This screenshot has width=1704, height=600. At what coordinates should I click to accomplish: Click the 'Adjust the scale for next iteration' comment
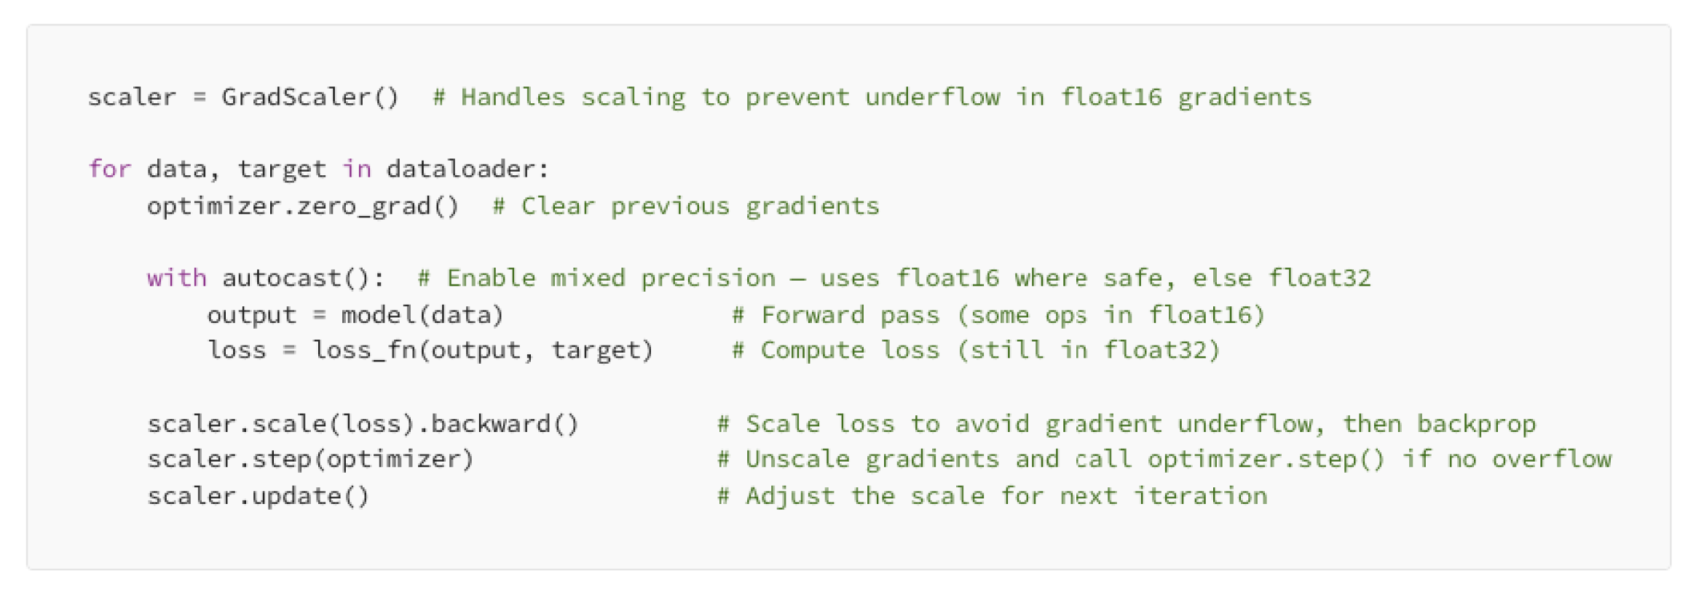[x=992, y=497]
